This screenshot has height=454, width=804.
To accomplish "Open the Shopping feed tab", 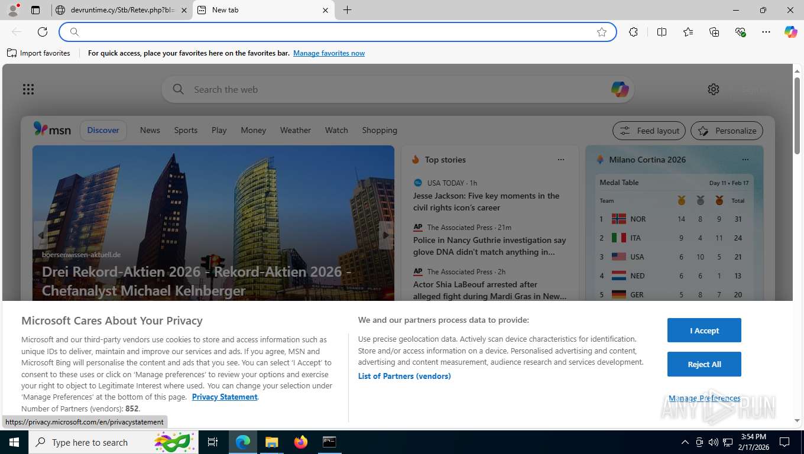I will click(x=380, y=130).
